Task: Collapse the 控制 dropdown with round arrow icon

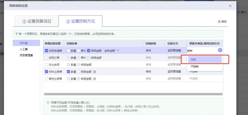Action: tap(220, 50)
